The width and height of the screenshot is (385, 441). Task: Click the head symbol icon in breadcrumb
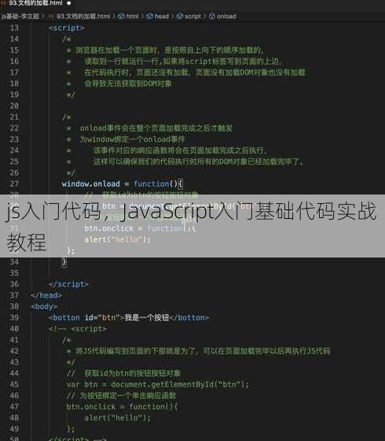point(150,17)
